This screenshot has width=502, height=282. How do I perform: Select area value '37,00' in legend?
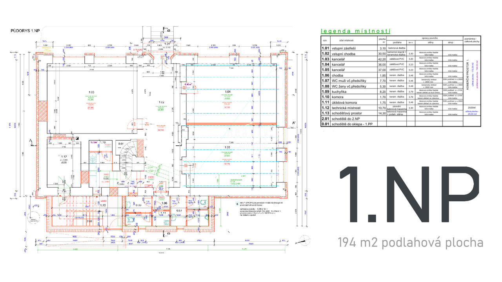tap(382, 70)
